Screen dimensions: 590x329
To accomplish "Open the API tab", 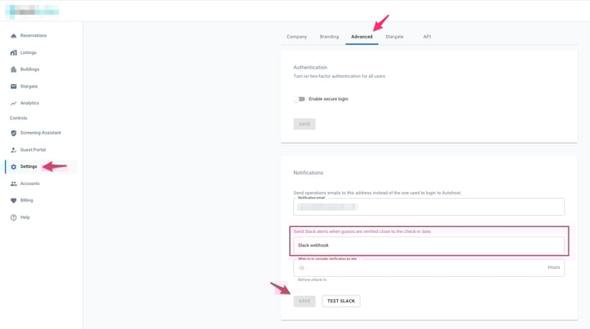I will tap(427, 37).
